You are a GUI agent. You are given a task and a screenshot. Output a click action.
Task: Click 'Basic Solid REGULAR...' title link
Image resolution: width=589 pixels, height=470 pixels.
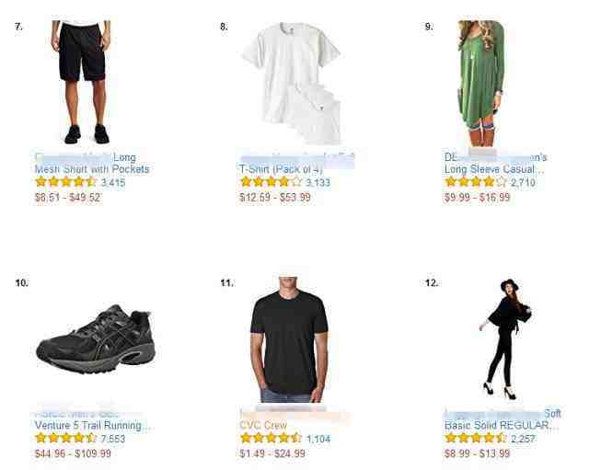[x=502, y=426]
